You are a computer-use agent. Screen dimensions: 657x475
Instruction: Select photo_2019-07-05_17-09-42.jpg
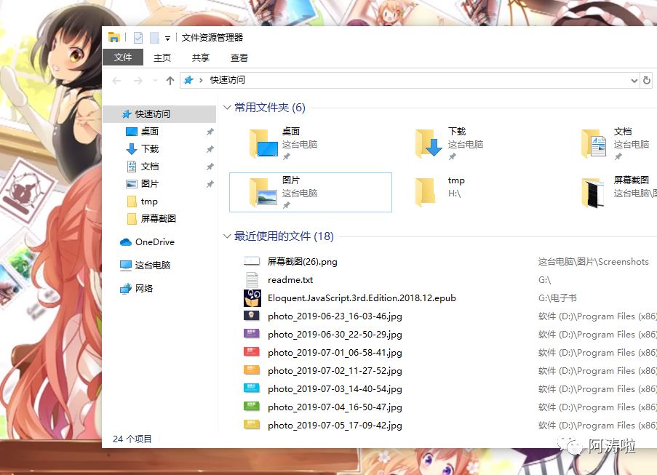click(x=335, y=426)
